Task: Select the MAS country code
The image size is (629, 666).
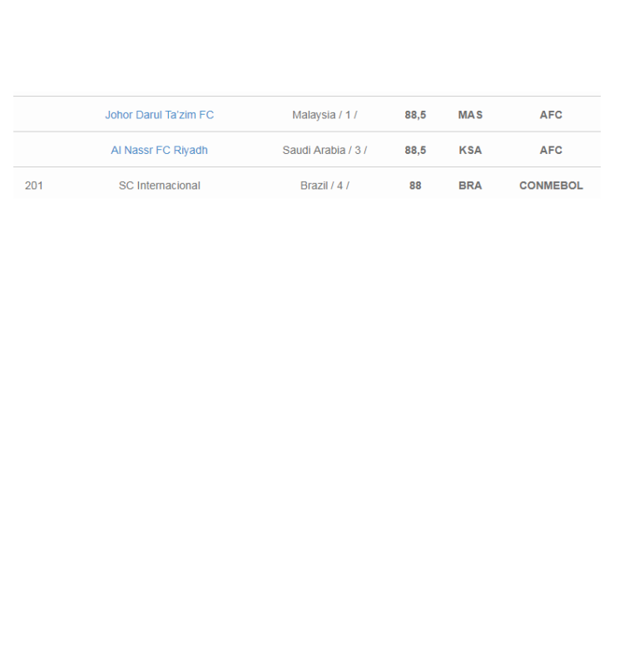Action: pyautogui.click(x=470, y=115)
